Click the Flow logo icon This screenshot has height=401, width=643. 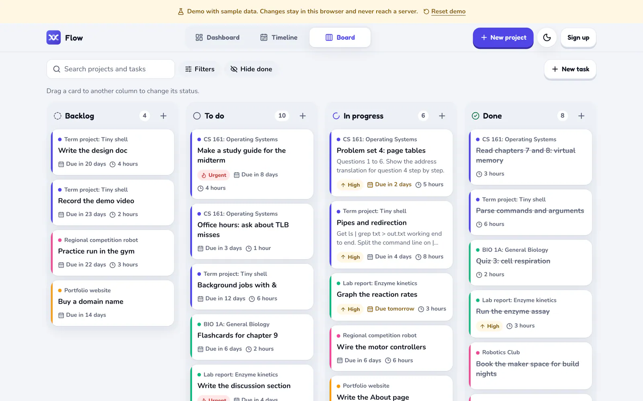pyautogui.click(x=53, y=38)
